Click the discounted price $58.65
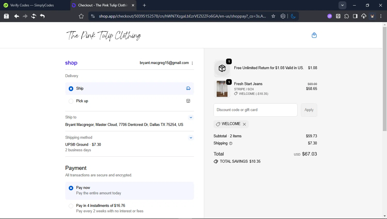 coord(311,89)
